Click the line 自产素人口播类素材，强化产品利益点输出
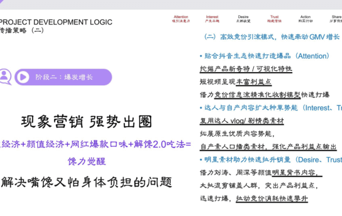Image resolution: width=342 pixels, height=216 pixels. click(268, 146)
